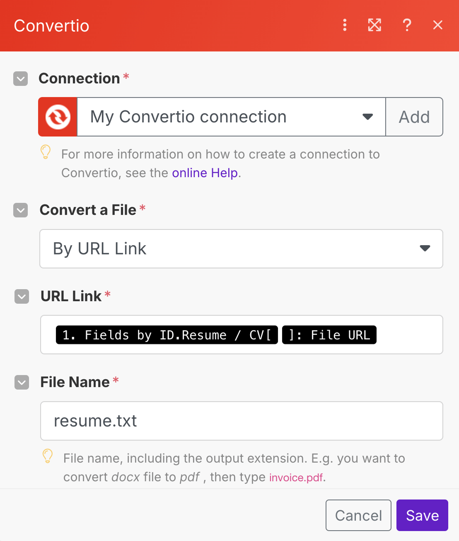Viewport: 459px width, 541px height.
Task: Open the By URL Link dropdown
Action: [x=241, y=249]
